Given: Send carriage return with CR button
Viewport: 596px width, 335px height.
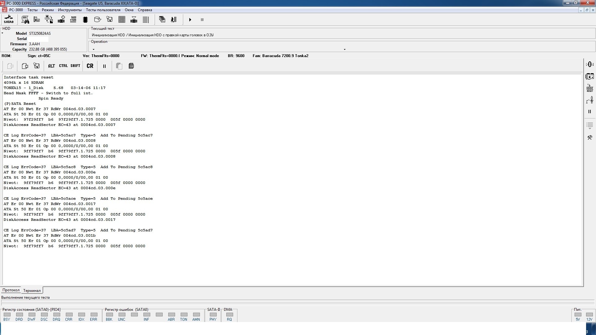Looking at the screenshot, I should (x=90, y=66).
